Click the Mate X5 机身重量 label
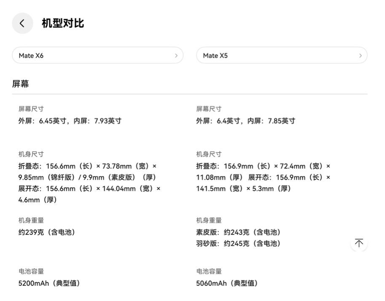385x301 pixels. (209, 220)
